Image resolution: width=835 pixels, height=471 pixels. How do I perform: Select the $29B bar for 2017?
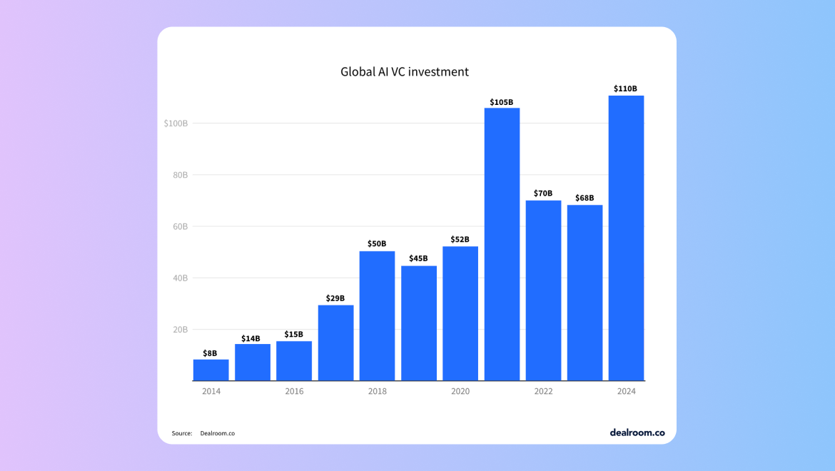pos(335,343)
